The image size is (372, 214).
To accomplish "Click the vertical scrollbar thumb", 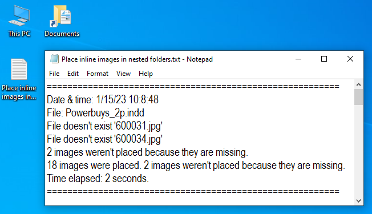I will point(358,97).
